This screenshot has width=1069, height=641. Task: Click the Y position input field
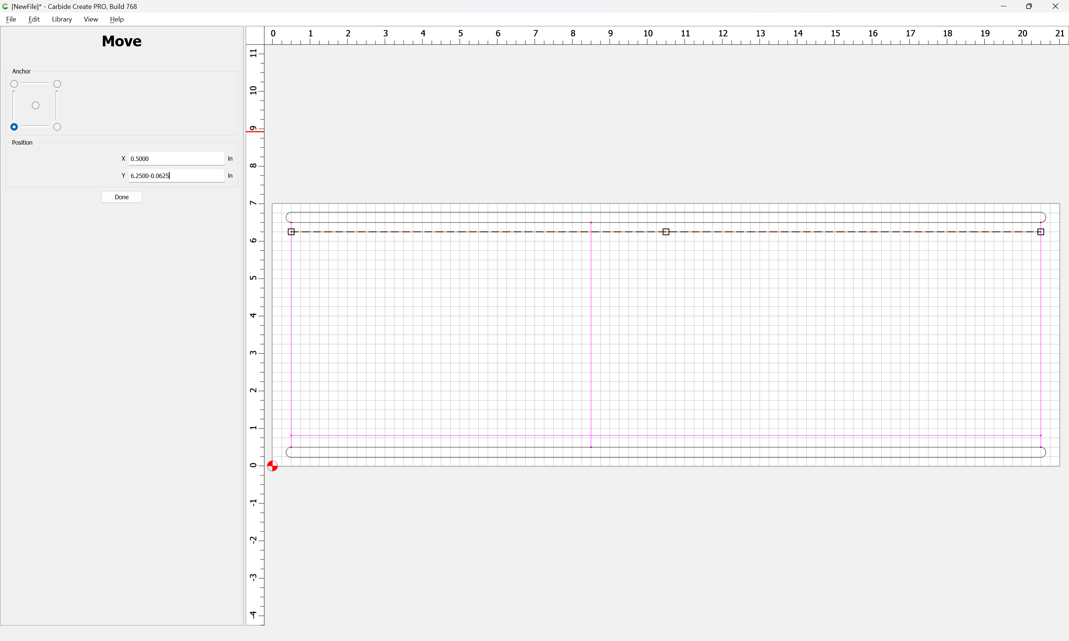(176, 175)
